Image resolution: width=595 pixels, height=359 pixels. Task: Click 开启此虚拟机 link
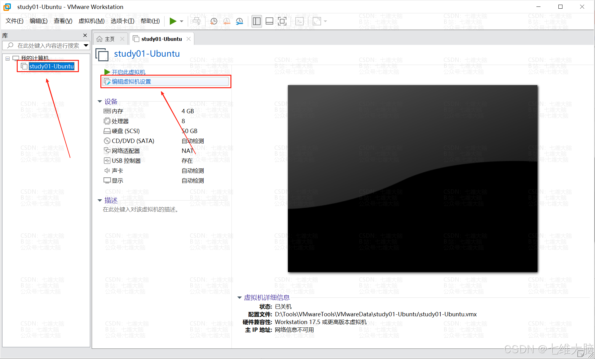(128, 72)
